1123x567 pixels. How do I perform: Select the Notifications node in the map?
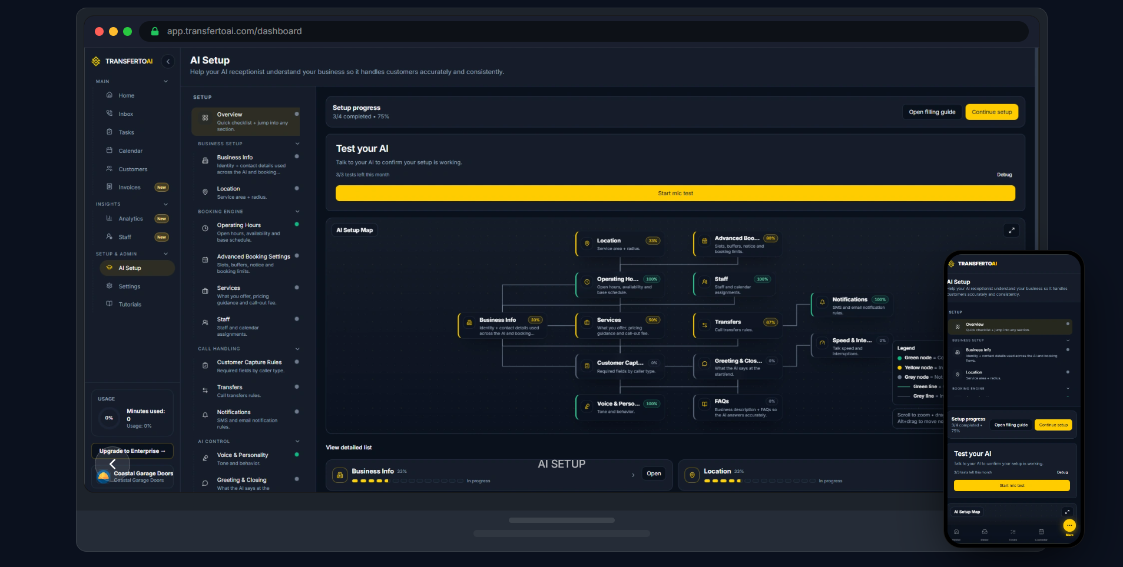(853, 304)
